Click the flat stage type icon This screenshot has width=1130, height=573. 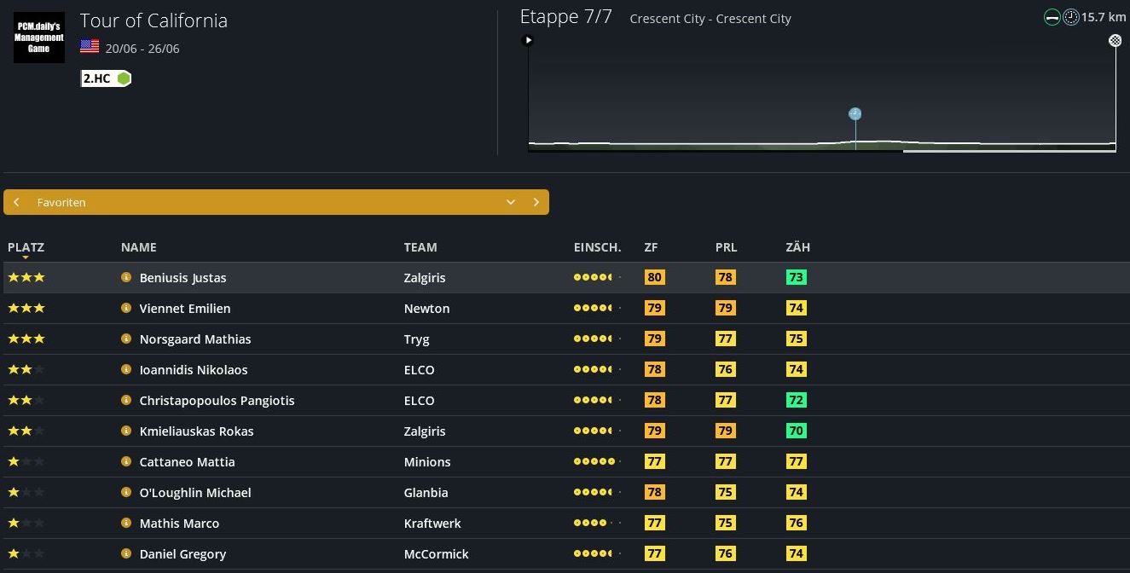click(x=1052, y=17)
